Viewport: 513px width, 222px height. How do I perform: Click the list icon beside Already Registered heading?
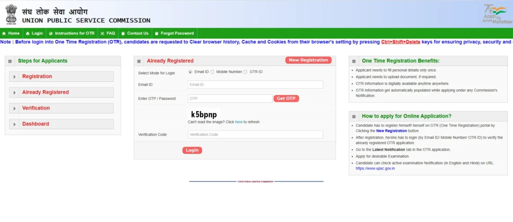tap(140, 61)
